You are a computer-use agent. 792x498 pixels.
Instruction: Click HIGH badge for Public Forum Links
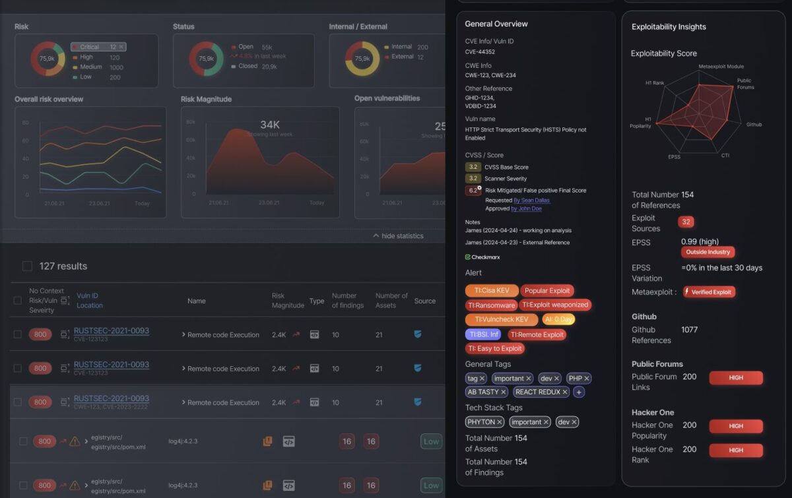click(x=736, y=378)
